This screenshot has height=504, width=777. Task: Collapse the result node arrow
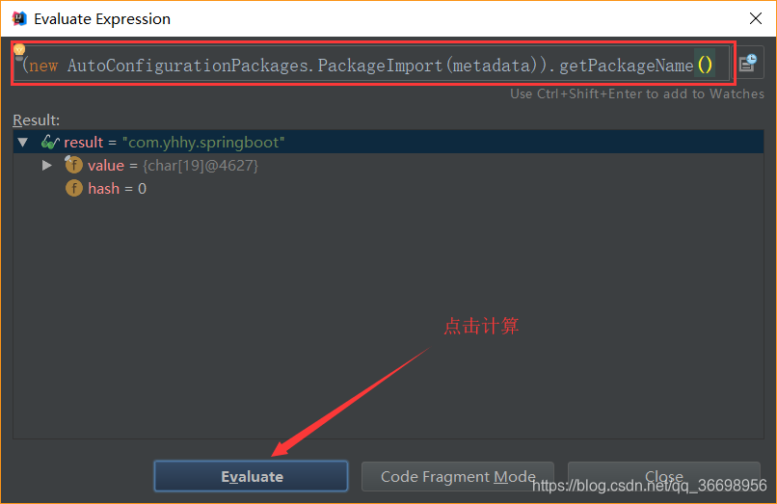(23, 143)
